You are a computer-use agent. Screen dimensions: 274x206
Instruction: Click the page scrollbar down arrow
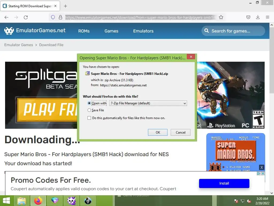point(272,193)
